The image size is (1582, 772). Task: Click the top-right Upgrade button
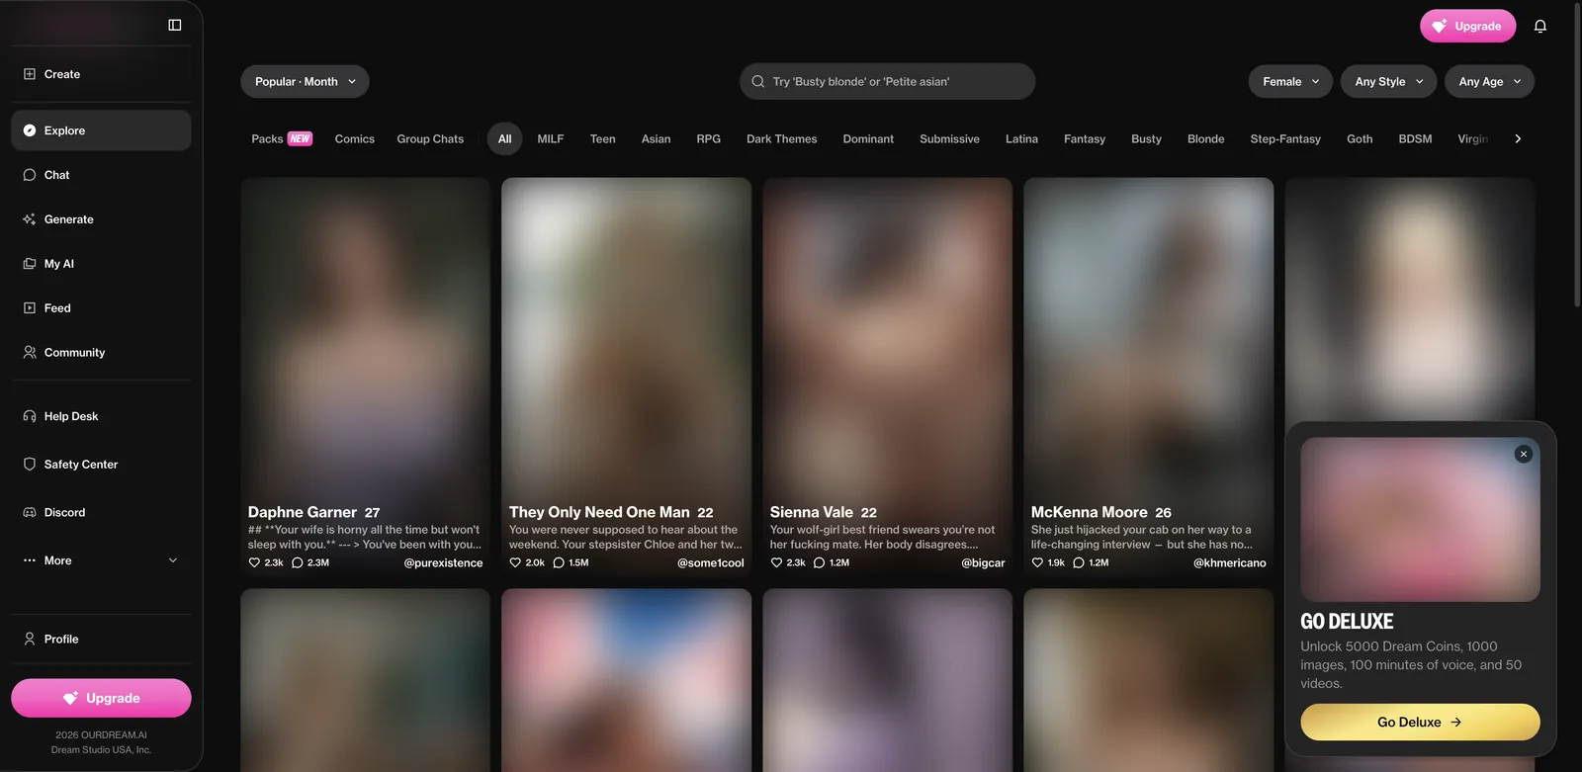1467,27
